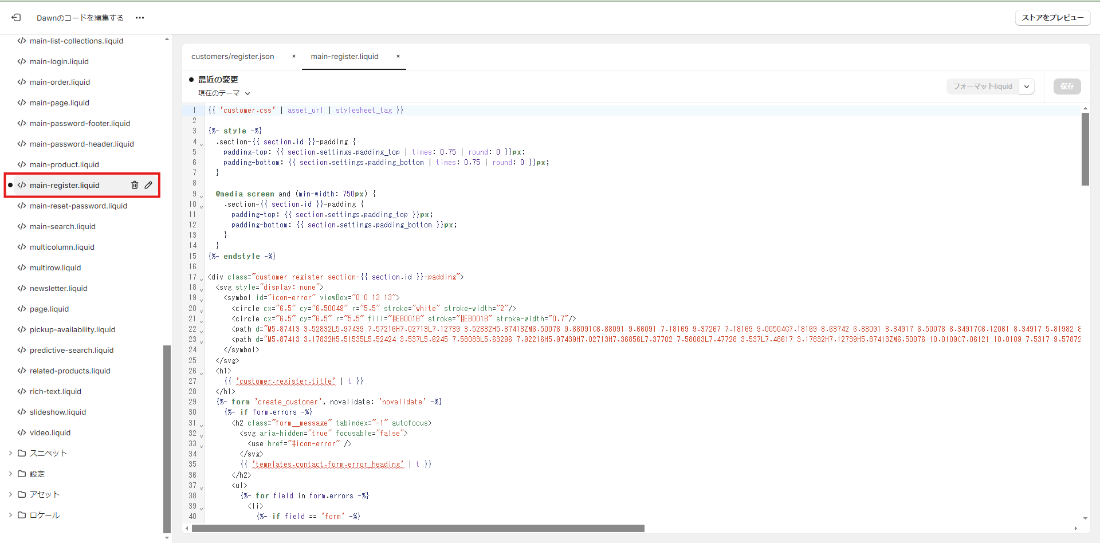The height and width of the screenshot is (543, 1100).
Task: Open main-page.liquid file
Action: pos(59,103)
